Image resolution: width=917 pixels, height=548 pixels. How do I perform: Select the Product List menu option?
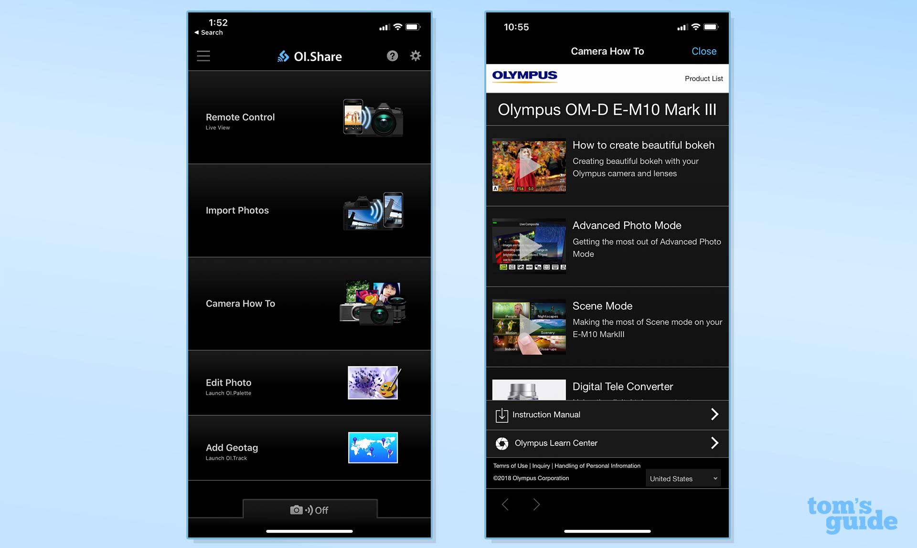click(704, 78)
